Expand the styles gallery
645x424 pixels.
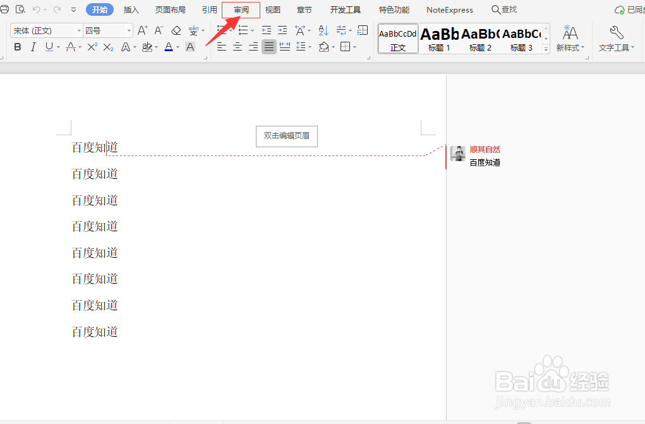[546, 49]
